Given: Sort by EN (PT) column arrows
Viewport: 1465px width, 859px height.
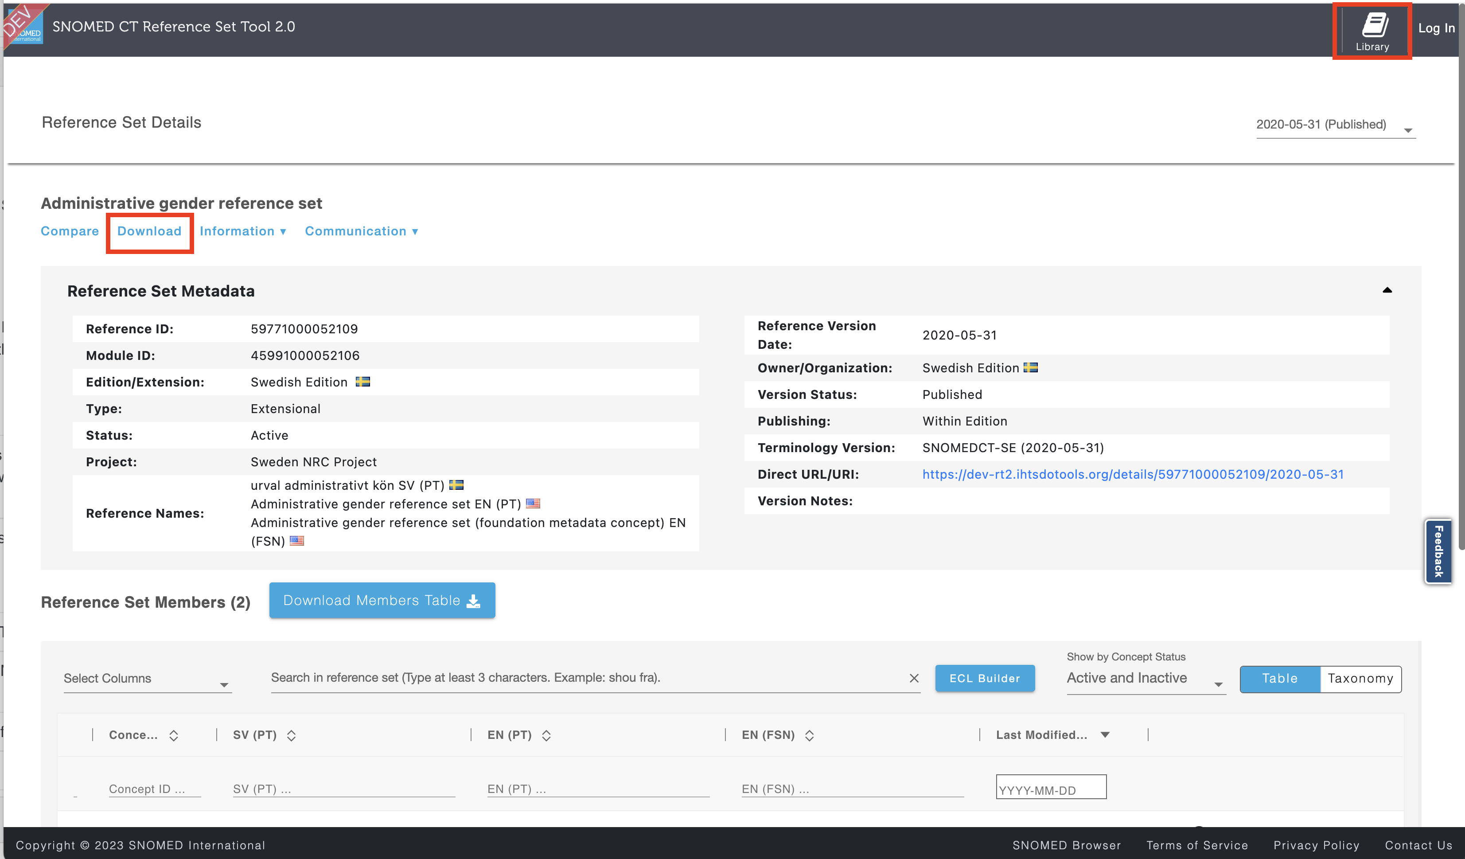Looking at the screenshot, I should click(x=546, y=736).
